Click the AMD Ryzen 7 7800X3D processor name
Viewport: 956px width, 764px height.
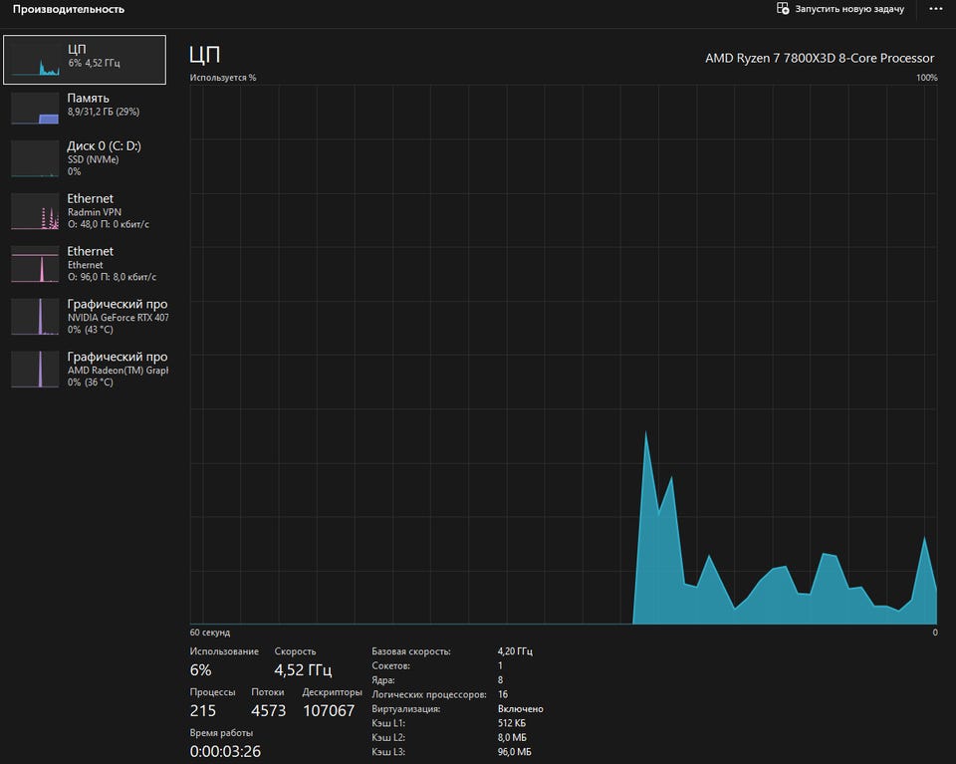(x=819, y=58)
